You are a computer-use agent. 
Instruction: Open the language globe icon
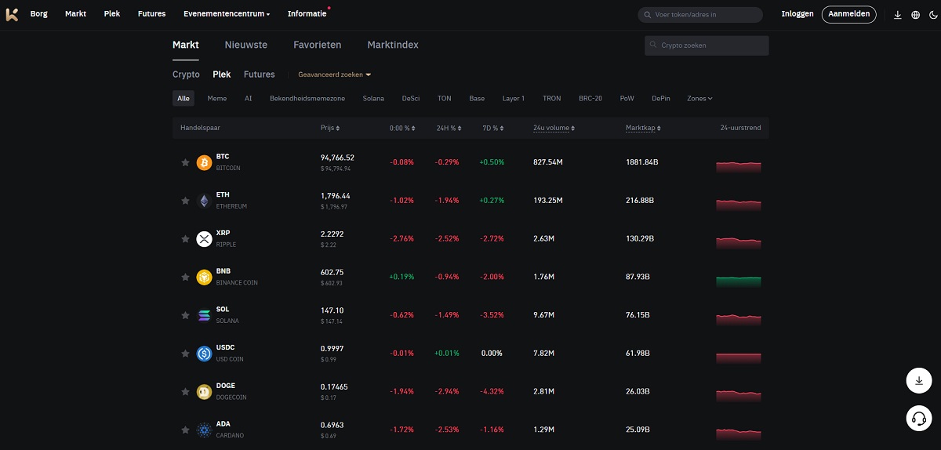(x=915, y=15)
